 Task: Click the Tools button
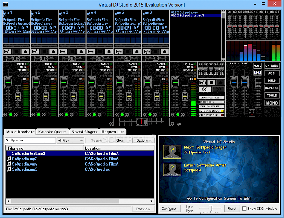tap(272, 96)
